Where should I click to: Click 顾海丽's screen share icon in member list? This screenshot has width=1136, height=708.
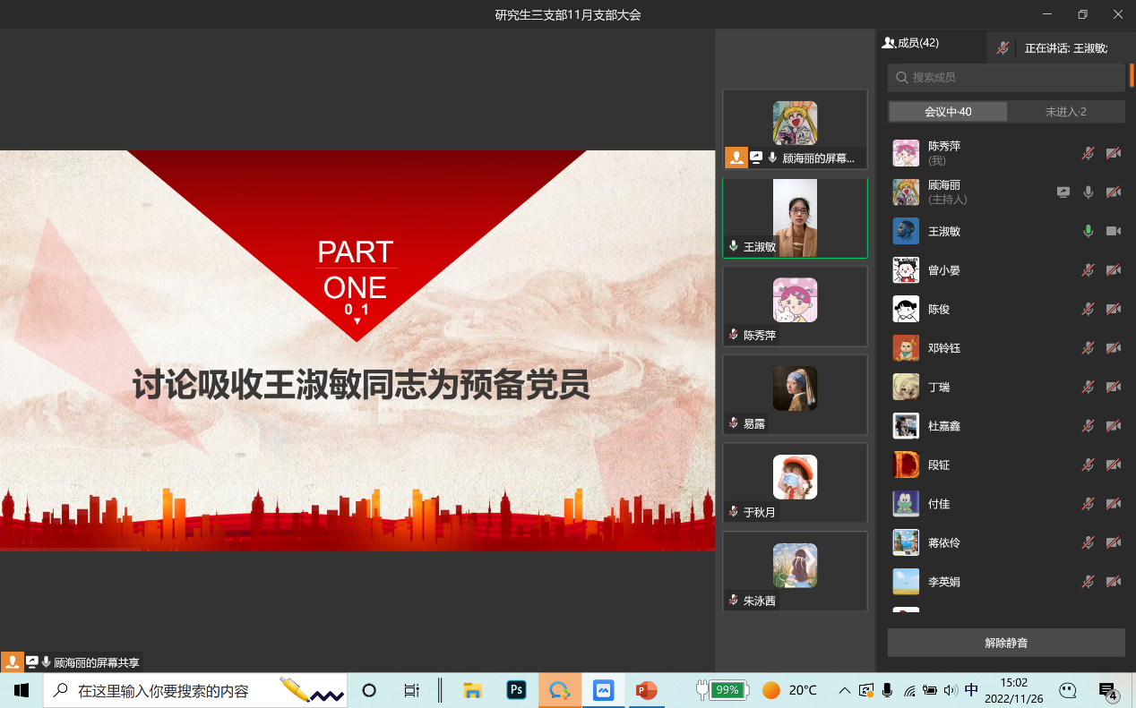(1063, 192)
